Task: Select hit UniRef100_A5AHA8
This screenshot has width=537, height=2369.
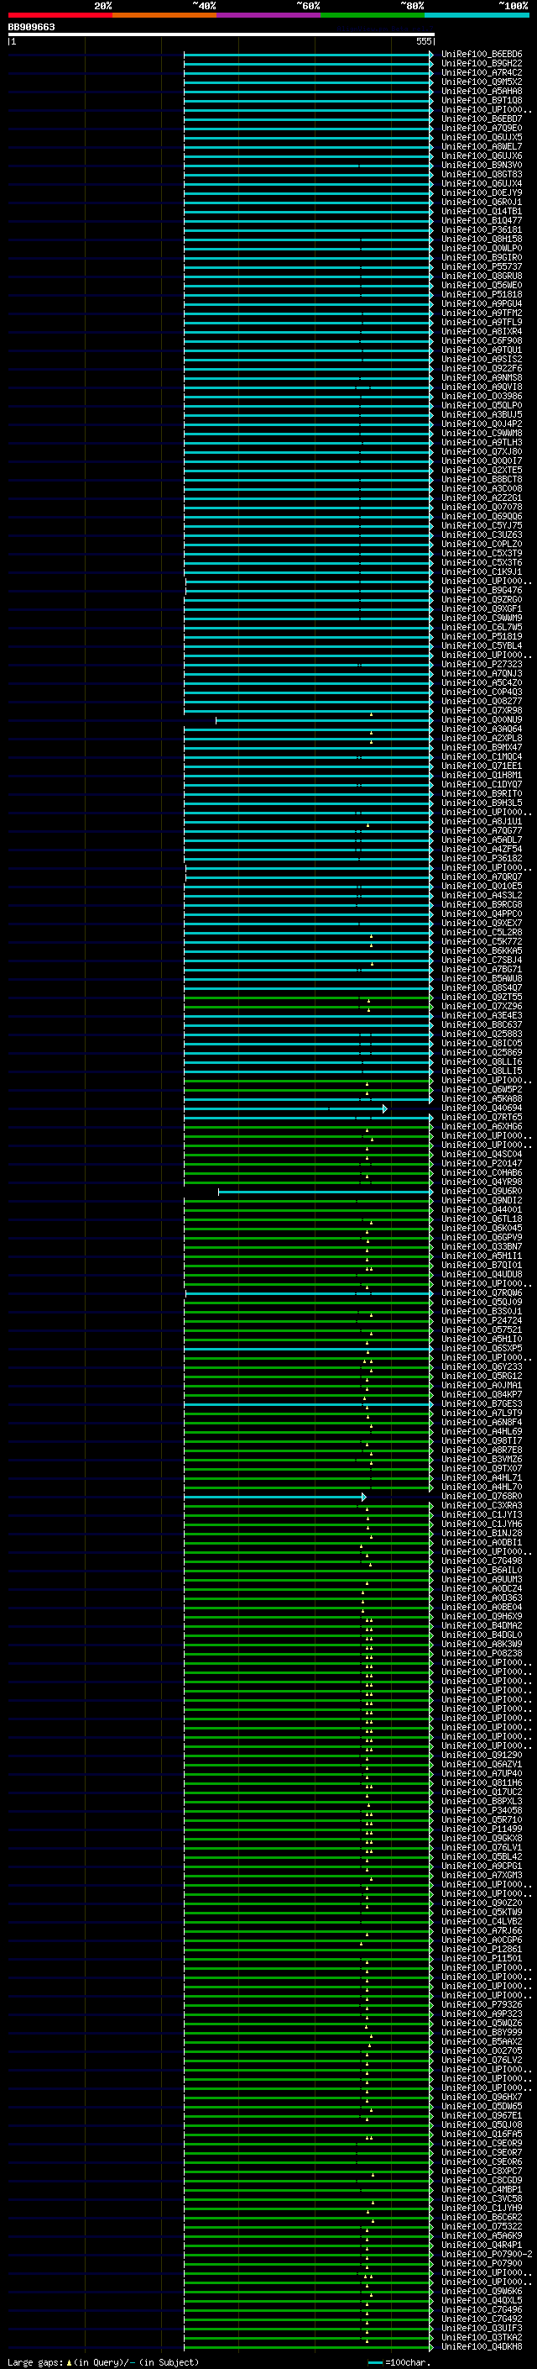Action: 482,91
